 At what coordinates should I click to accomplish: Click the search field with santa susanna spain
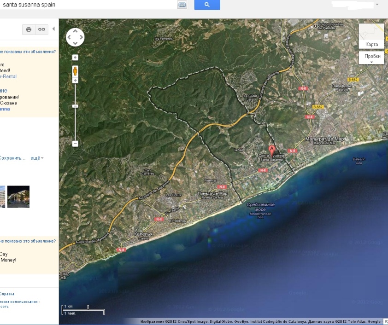point(88,5)
